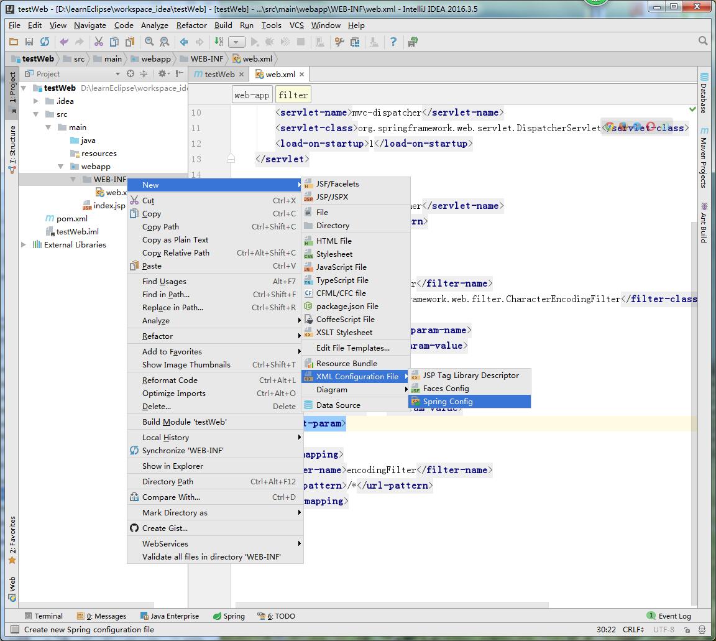
Task: Collapse the webapp folder node
Action: [61, 166]
